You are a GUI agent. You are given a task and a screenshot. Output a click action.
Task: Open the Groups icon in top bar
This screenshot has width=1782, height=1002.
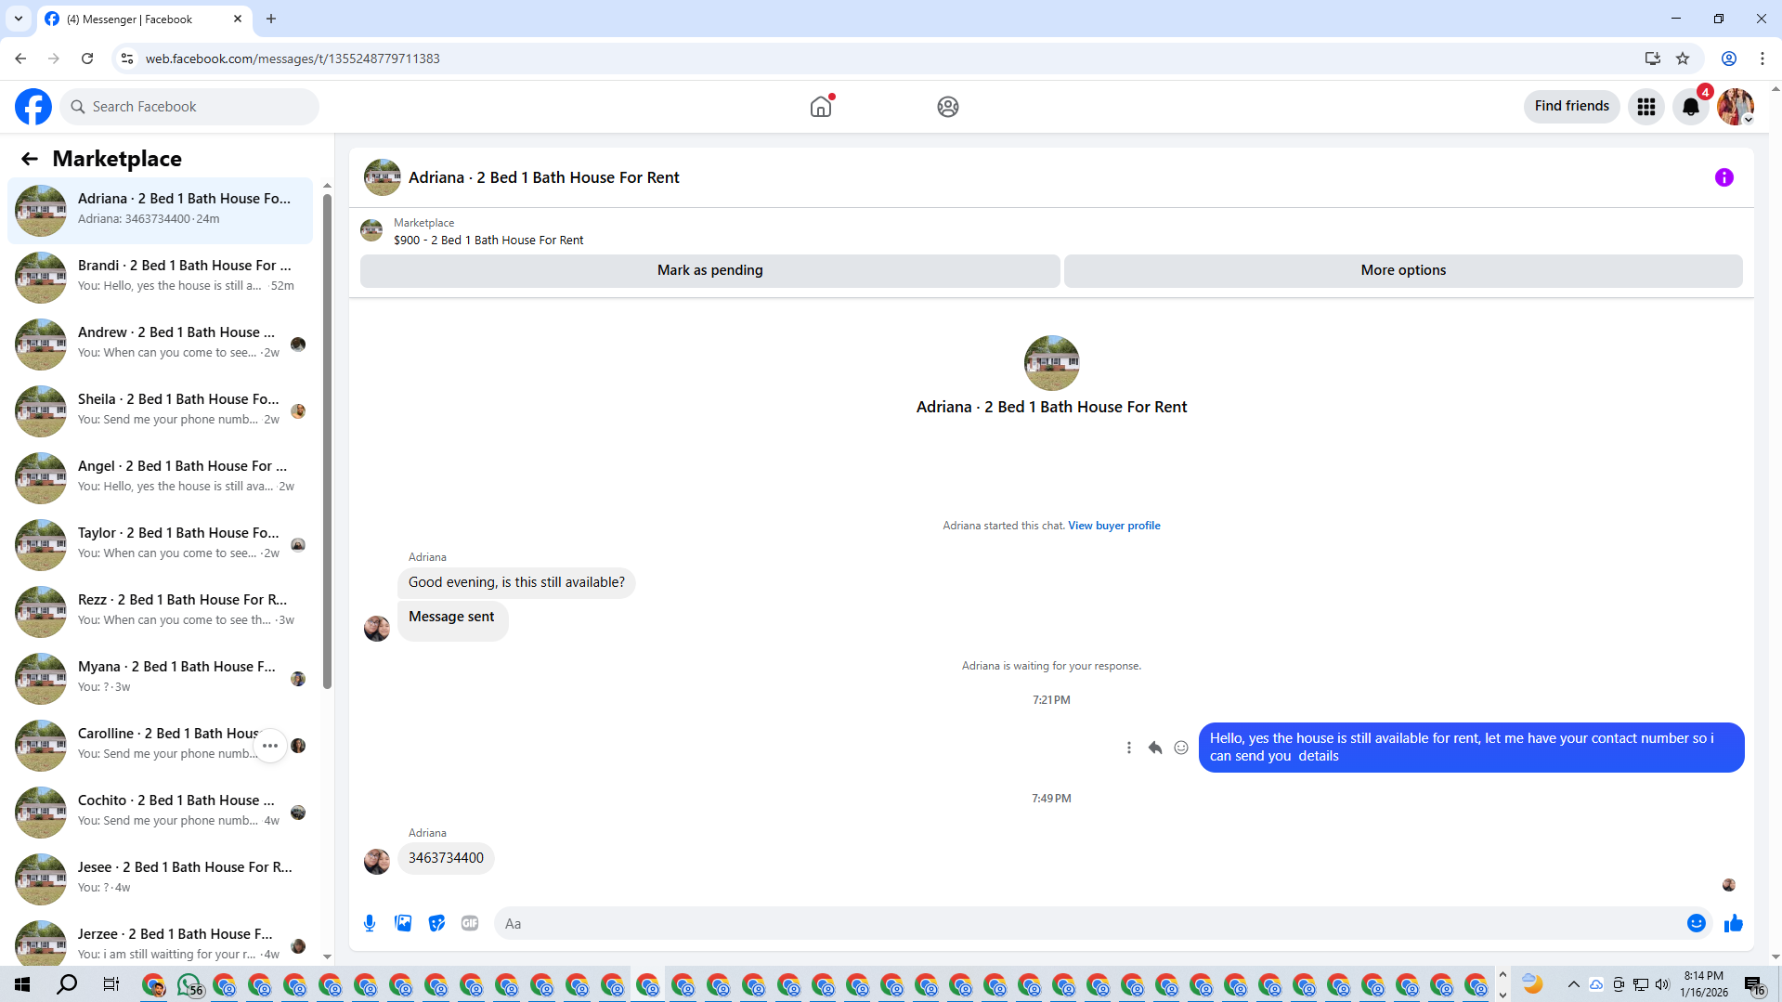(947, 107)
